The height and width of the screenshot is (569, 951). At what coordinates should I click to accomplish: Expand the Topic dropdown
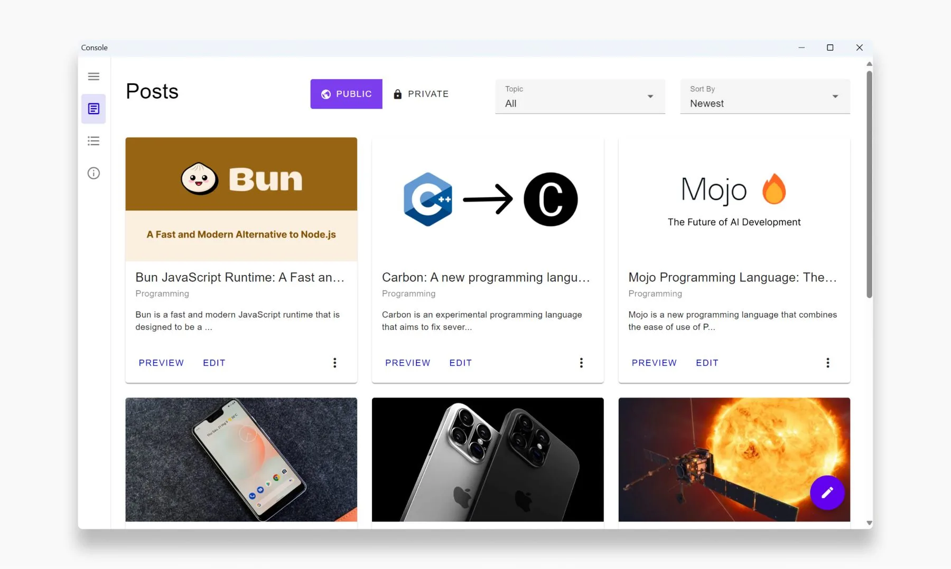point(580,96)
